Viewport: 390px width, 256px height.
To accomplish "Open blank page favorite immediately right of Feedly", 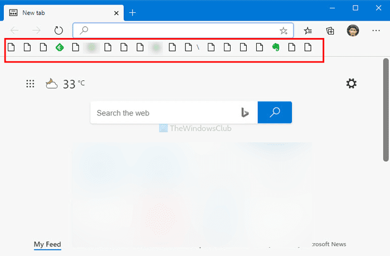I will 76,47.
